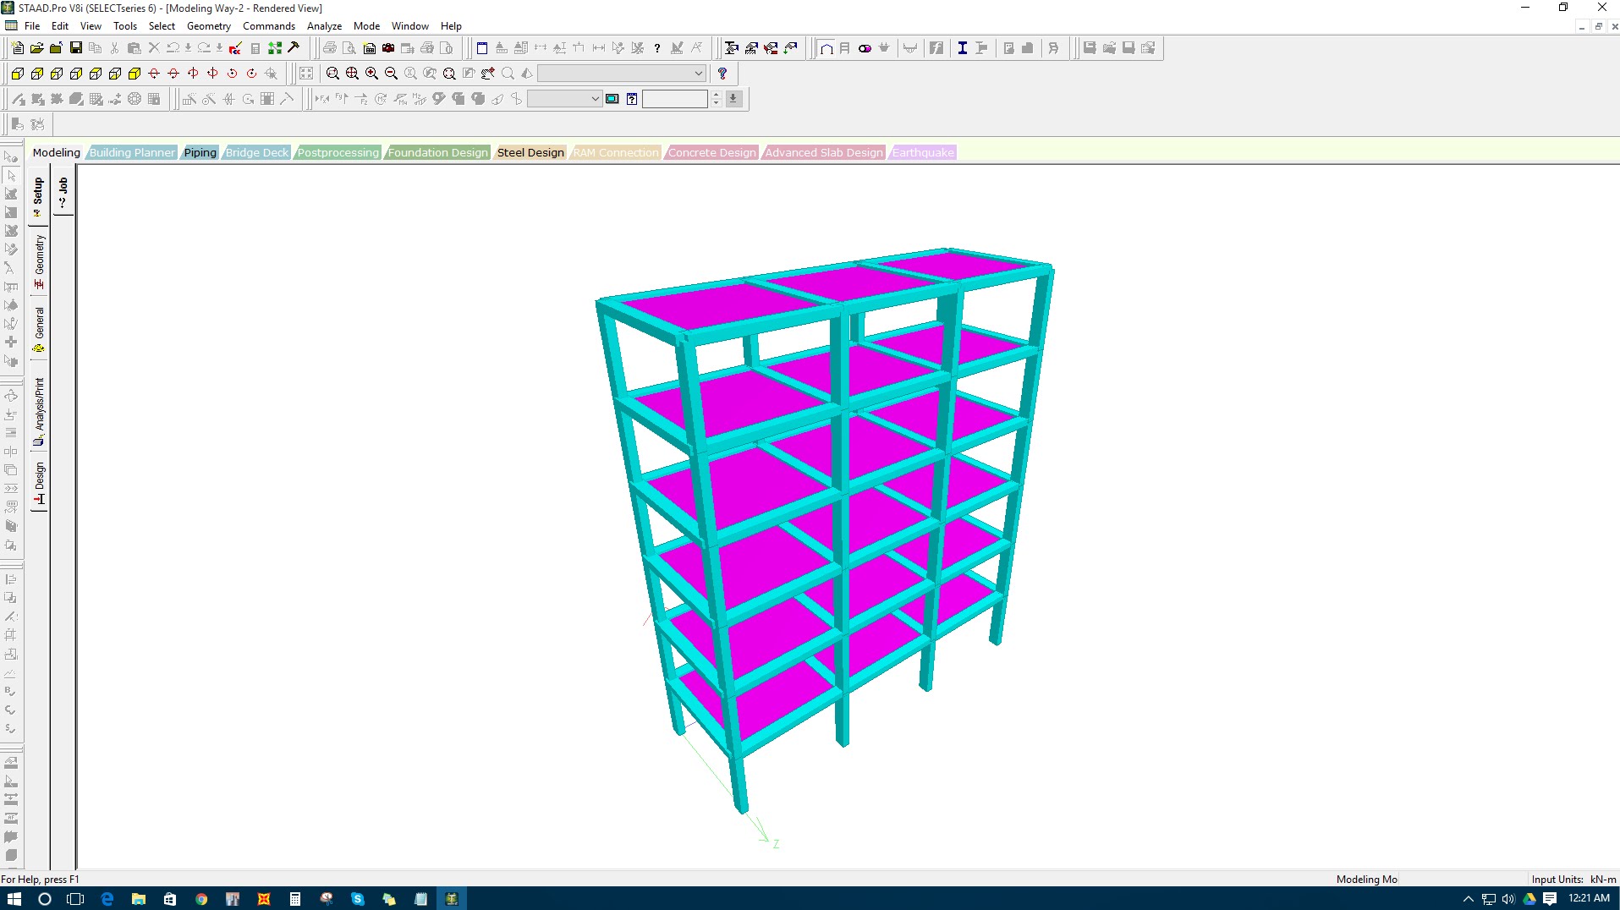Switch to the Foundation Design tab
The height and width of the screenshot is (910, 1620).
438,152
